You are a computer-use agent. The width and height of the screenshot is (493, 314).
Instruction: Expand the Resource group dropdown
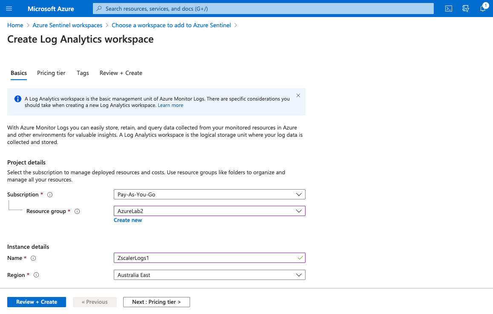pos(209,211)
